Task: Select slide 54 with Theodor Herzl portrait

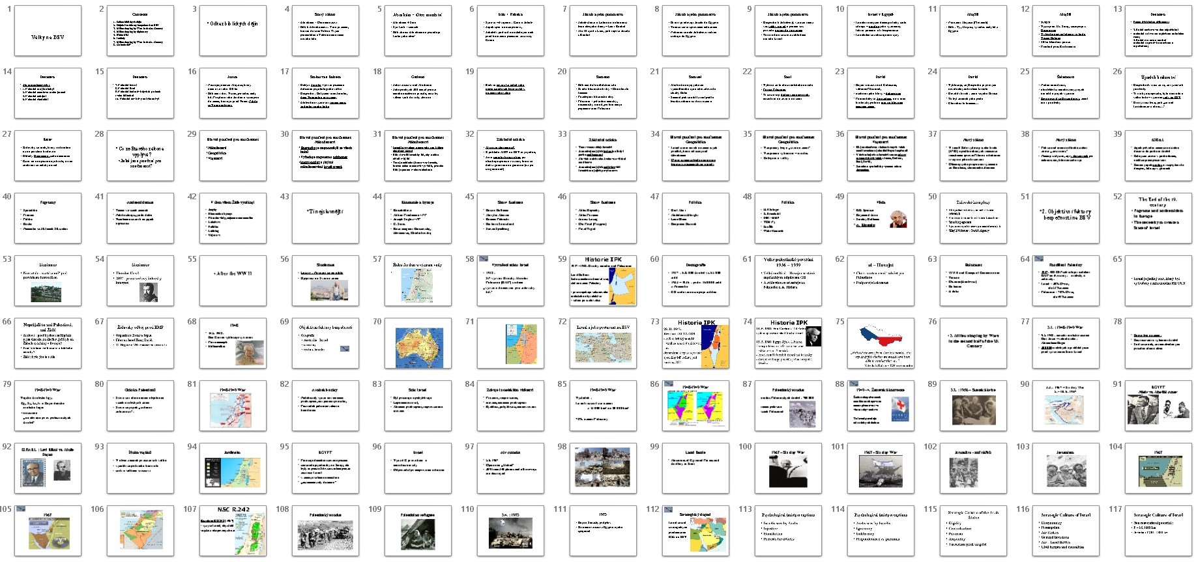Action: (140, 281)
